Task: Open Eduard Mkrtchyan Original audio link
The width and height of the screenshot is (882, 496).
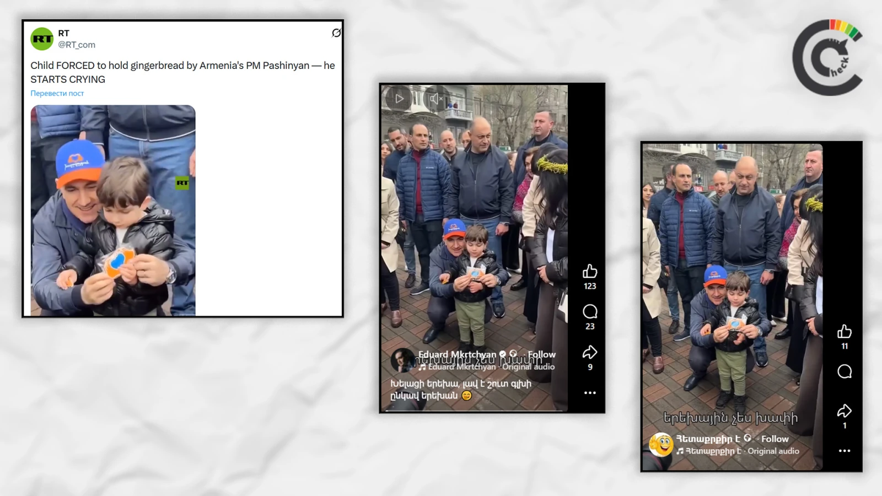Action: pos(486,366)
